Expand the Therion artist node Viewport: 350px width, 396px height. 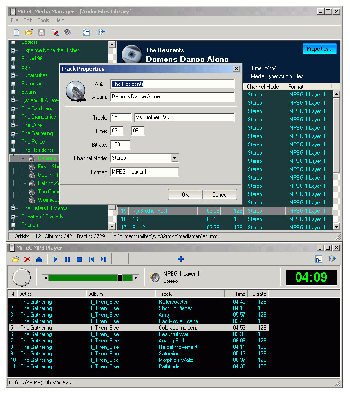[13, 225]
